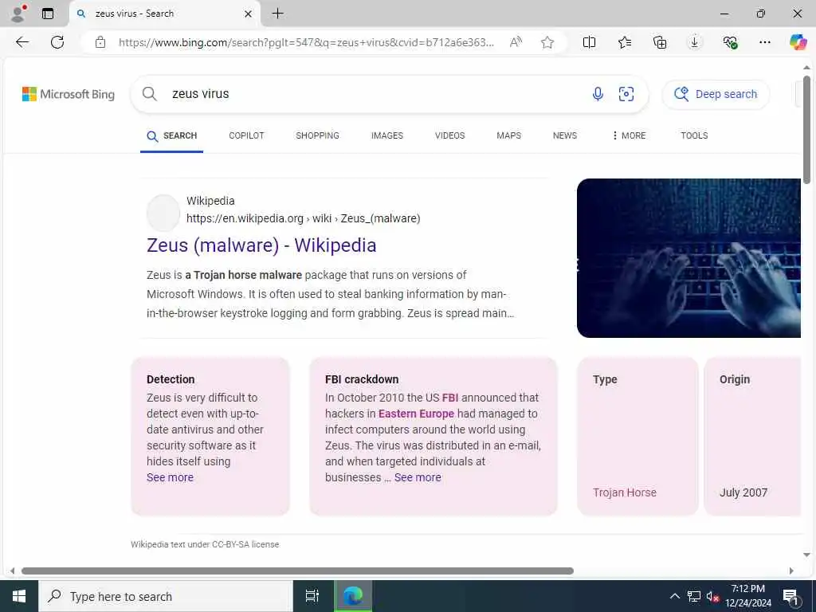Switch to the NEWS tab
Screen dimensions: 816x612
(565, 135)
